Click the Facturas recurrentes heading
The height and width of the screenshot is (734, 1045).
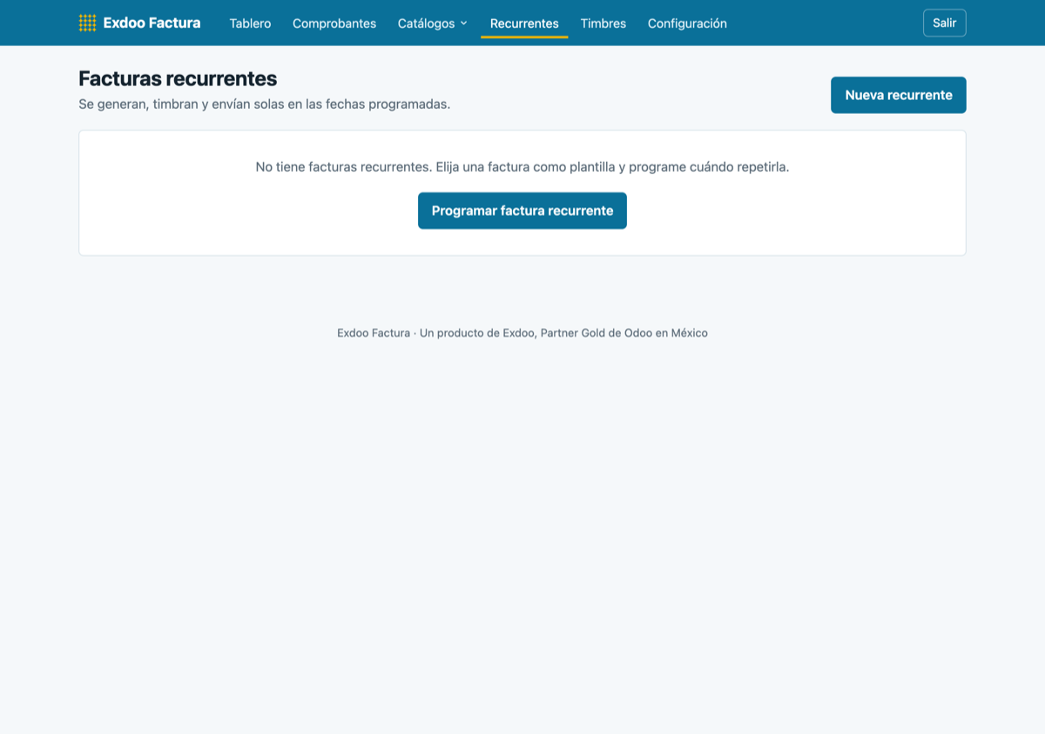coord(178,78)
